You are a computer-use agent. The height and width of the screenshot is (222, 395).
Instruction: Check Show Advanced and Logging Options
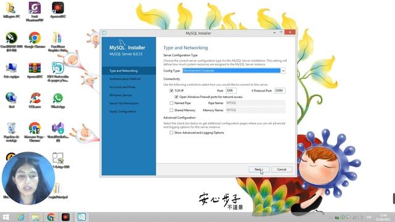(x=172, y=133)
